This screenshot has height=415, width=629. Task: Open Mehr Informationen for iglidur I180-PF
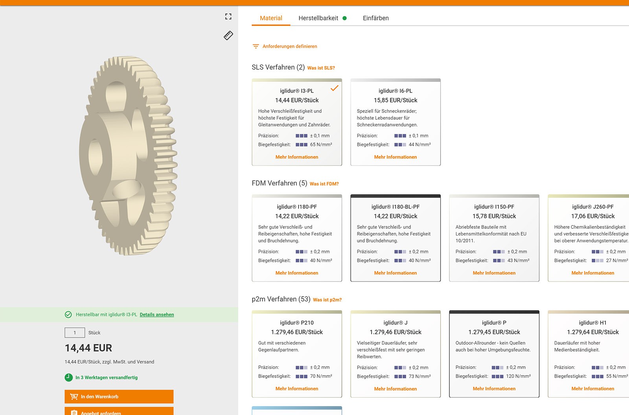[297, 273]
